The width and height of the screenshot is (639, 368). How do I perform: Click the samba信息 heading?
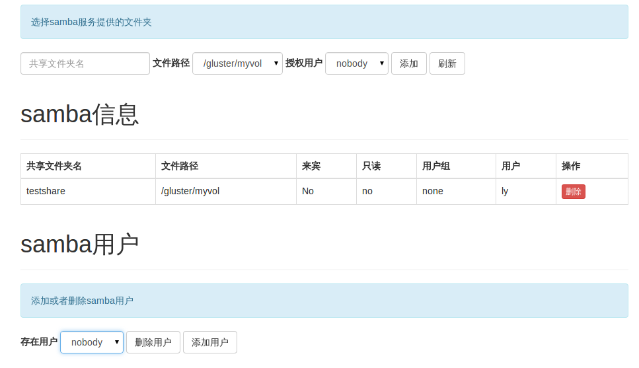pos(80,114)
